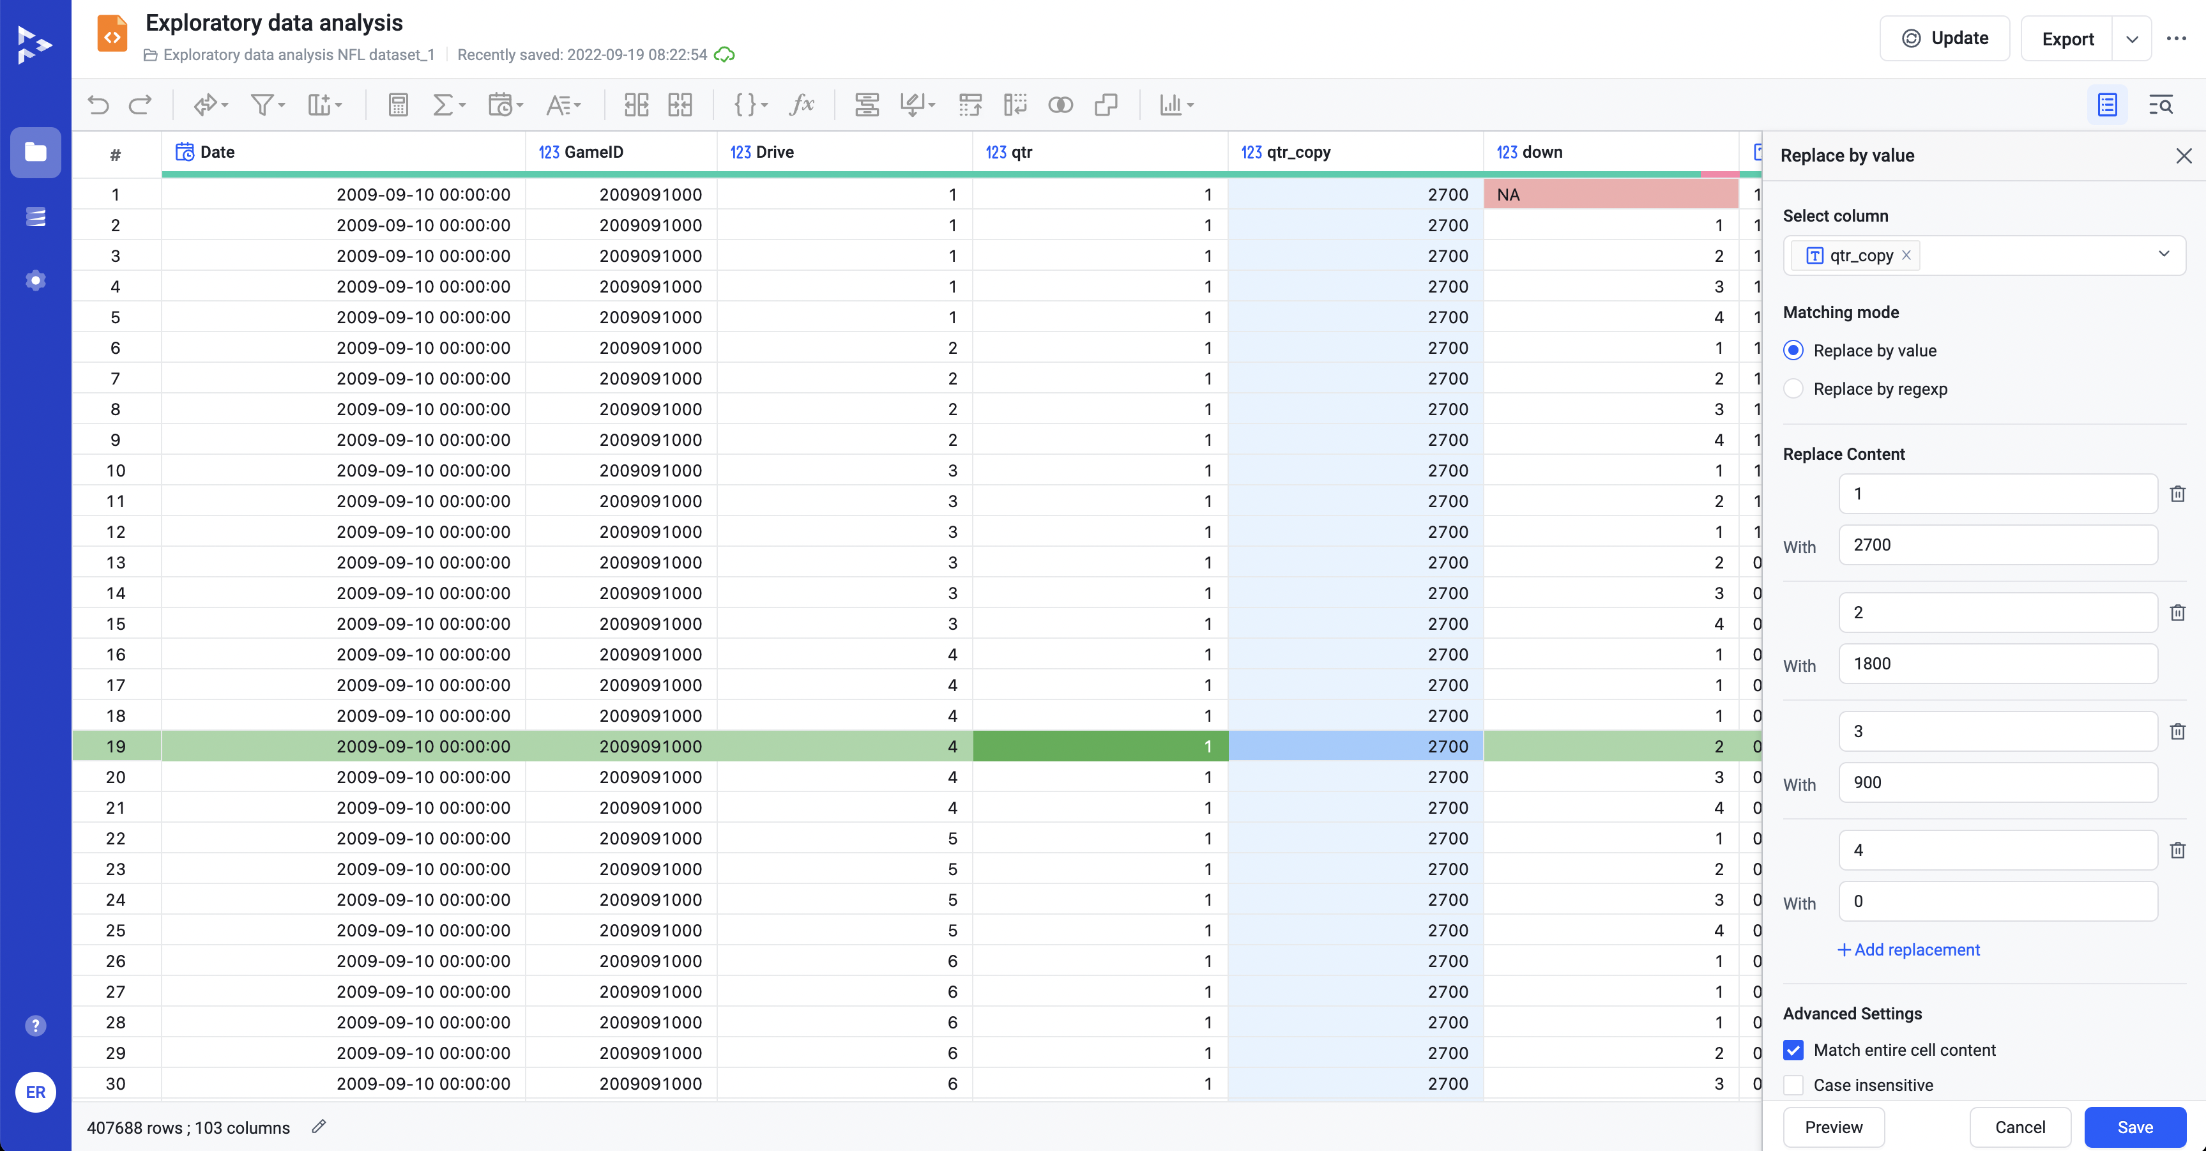Open the fill down tool dropdown
The width and height of the screenshot is (2206, 1151).
(x=917, y=105)
